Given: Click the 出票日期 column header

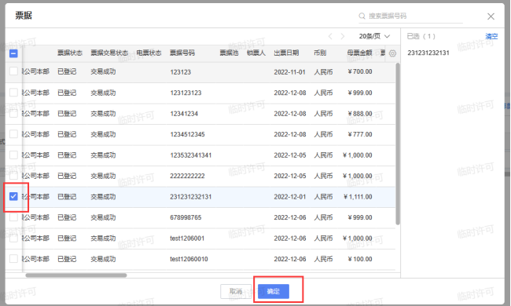Looking at the screenshot, I should click(x=286, y=53).
